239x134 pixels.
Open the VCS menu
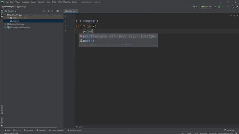60,2
